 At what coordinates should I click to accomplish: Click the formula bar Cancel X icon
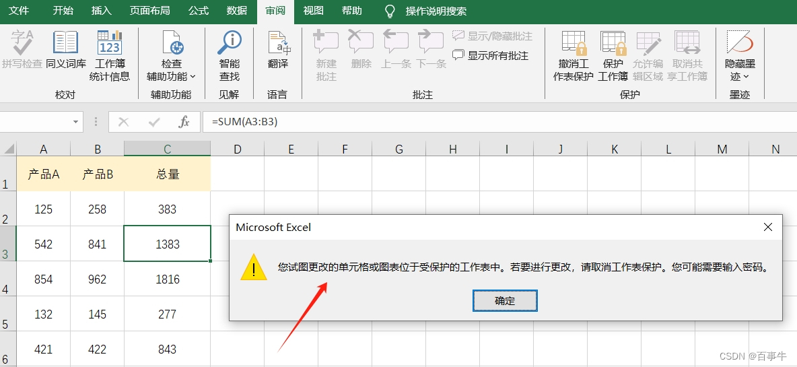(x=123, y=122)
